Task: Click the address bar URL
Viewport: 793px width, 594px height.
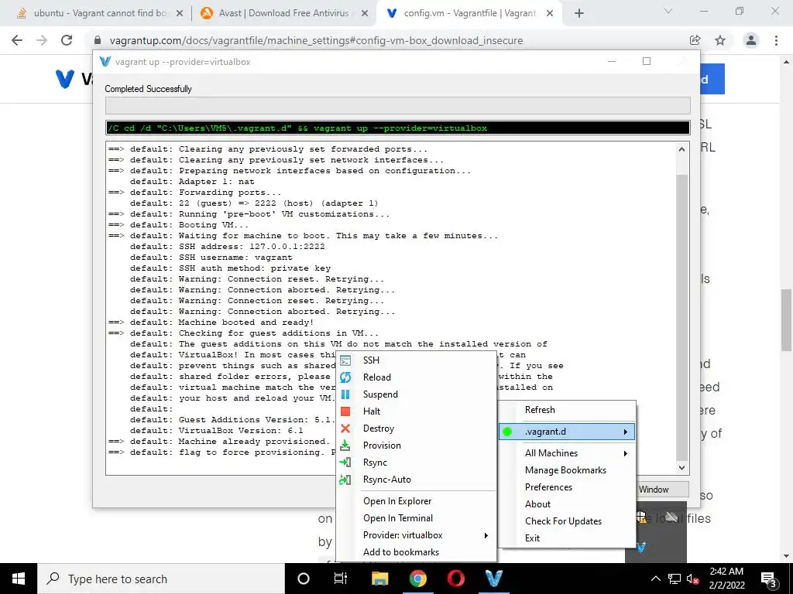Action: point(316,40)
